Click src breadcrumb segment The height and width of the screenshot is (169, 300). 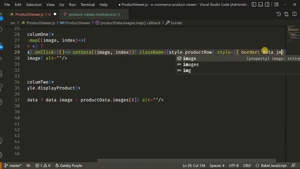[x=13, y=23]
